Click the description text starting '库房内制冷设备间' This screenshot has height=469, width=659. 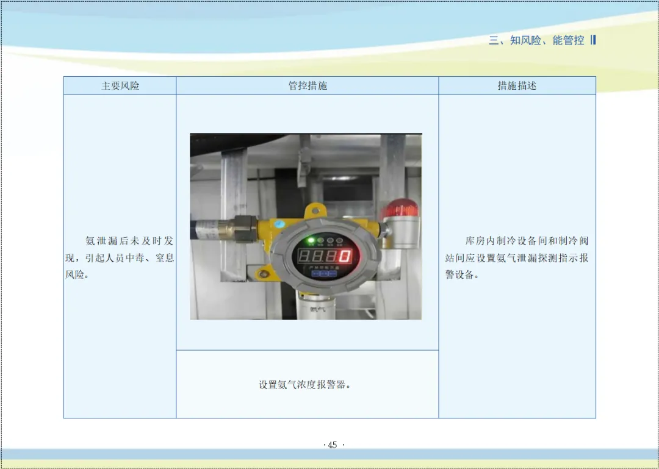(x=517, y=258)
